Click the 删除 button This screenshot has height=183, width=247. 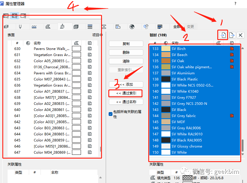point(126,53)
